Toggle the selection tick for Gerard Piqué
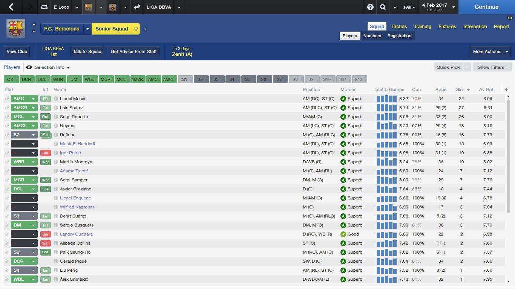Screen dimensions: 515x289 click(7, 261)
